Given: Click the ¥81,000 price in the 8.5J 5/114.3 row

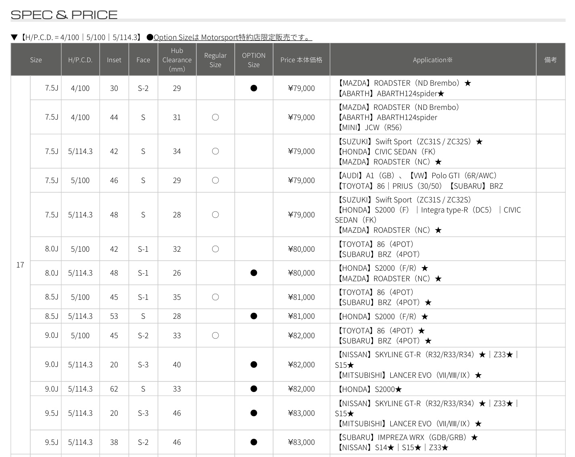Looking at the screenshot, I should coord(301,316).
